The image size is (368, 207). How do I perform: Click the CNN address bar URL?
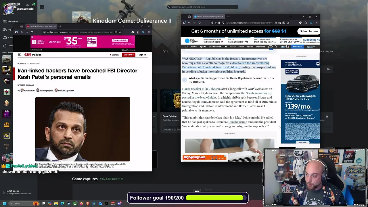point(83,32)
